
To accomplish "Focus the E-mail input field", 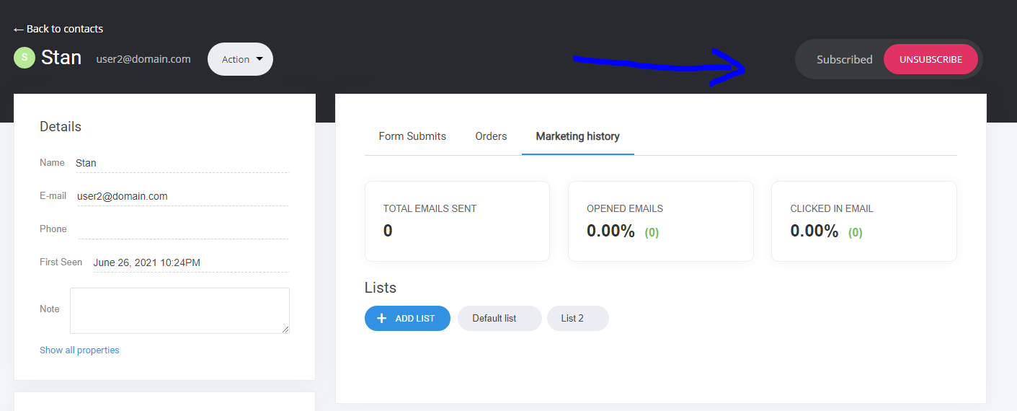I will coord(182,196).
